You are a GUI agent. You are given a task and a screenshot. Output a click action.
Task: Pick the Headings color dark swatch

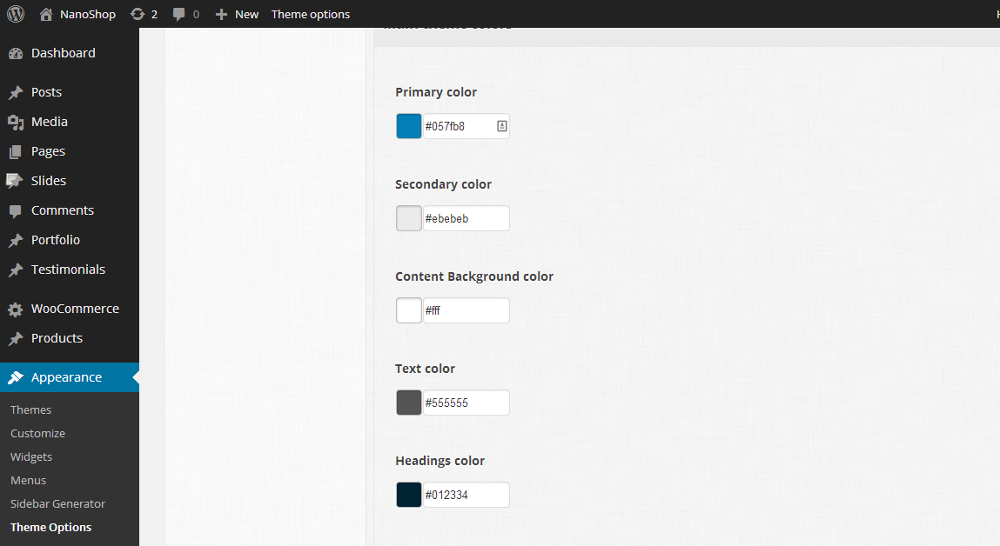(x=409, y=495)
